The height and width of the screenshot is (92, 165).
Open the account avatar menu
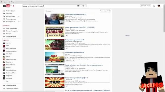[159, 6]
